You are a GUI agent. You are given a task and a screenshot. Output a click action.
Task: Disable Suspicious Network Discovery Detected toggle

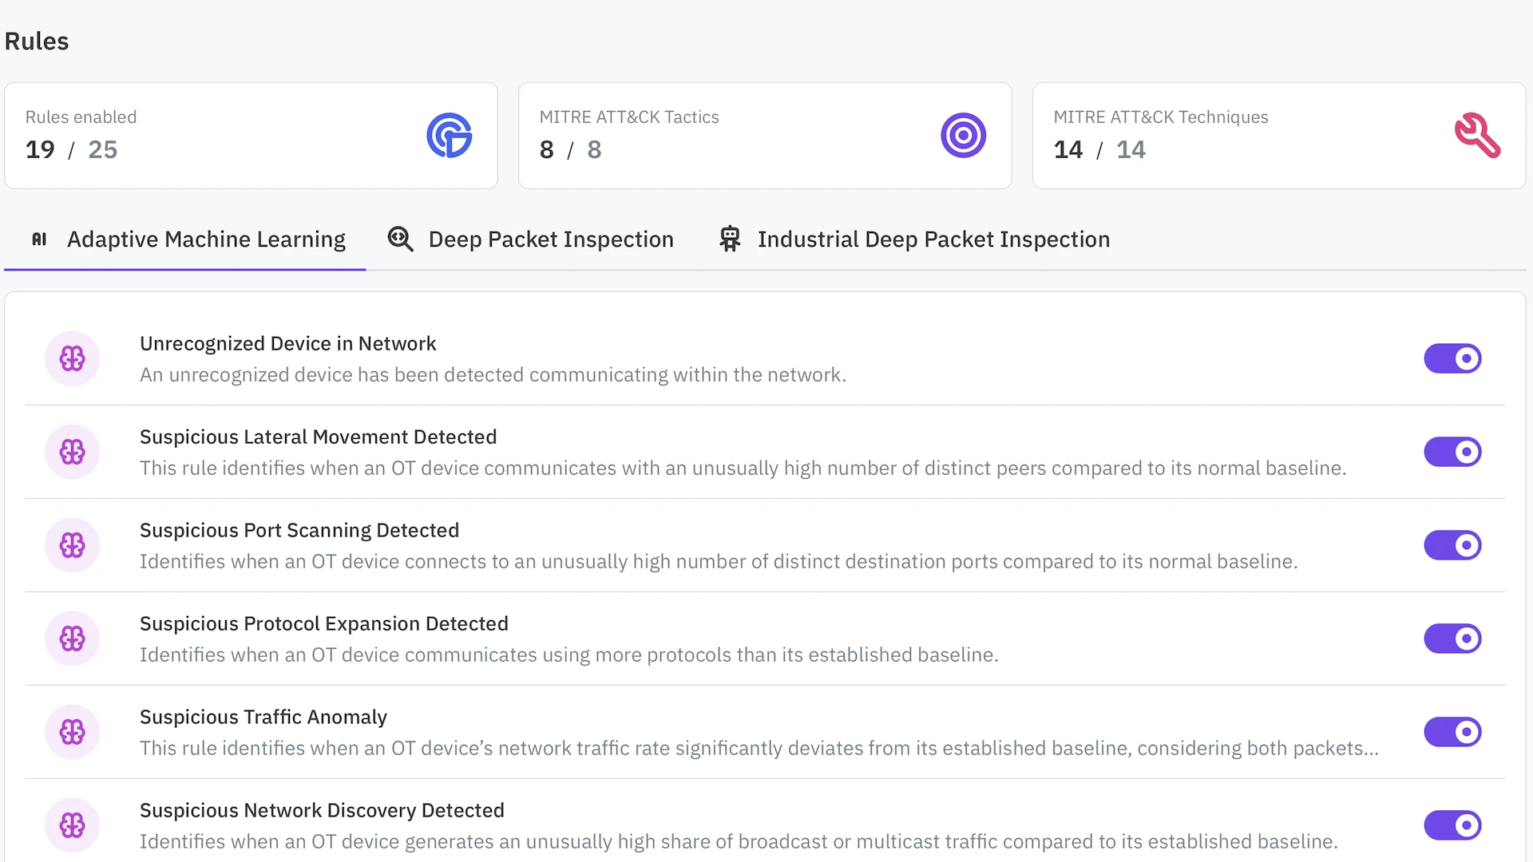1452,825
